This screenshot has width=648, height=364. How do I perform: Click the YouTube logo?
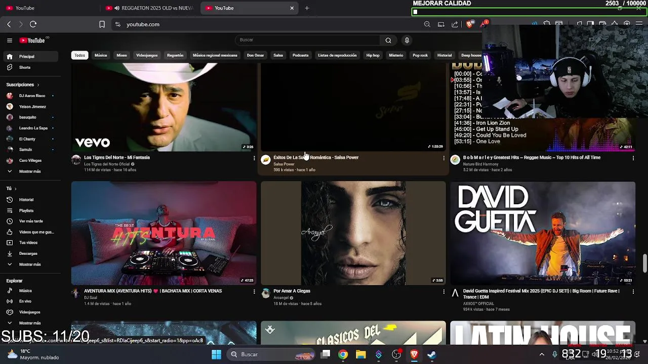[33, 40]
